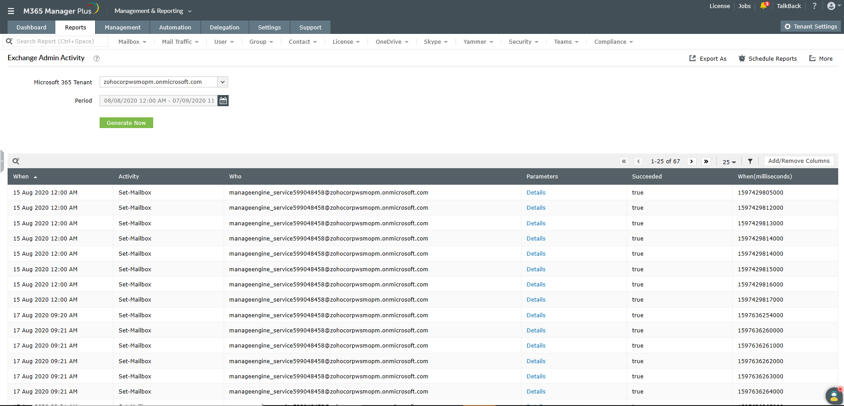Select the timestamp value 1597636260000
844x406 pixels.
pyautogui.click(x=760, y=331)
